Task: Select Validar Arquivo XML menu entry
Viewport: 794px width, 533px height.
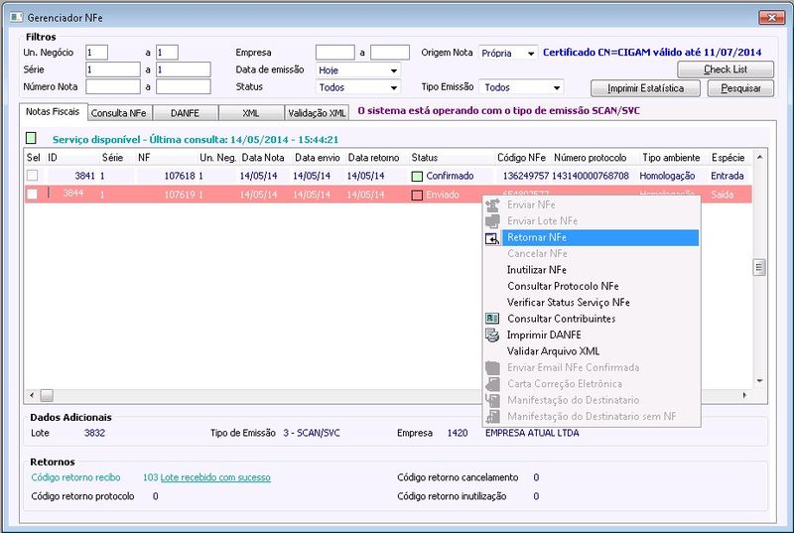Action: coord(554,350)
